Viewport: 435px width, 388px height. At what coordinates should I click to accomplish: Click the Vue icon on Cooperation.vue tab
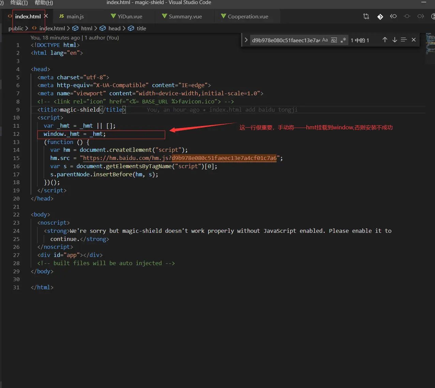(x=224, y=16)
